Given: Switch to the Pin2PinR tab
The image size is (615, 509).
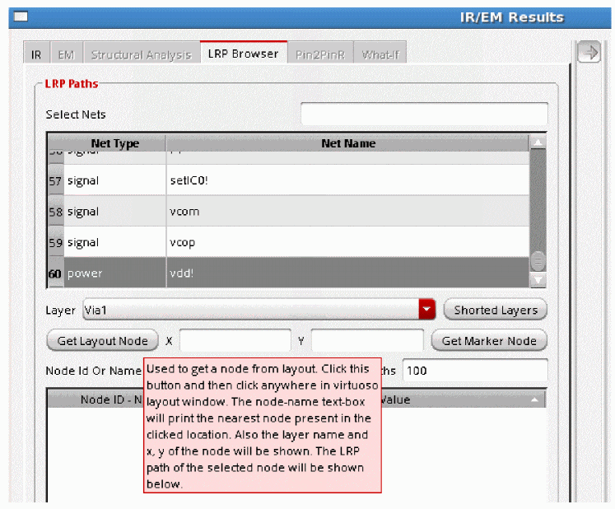Looking at the screenshot, I should [x=320, y=54].
